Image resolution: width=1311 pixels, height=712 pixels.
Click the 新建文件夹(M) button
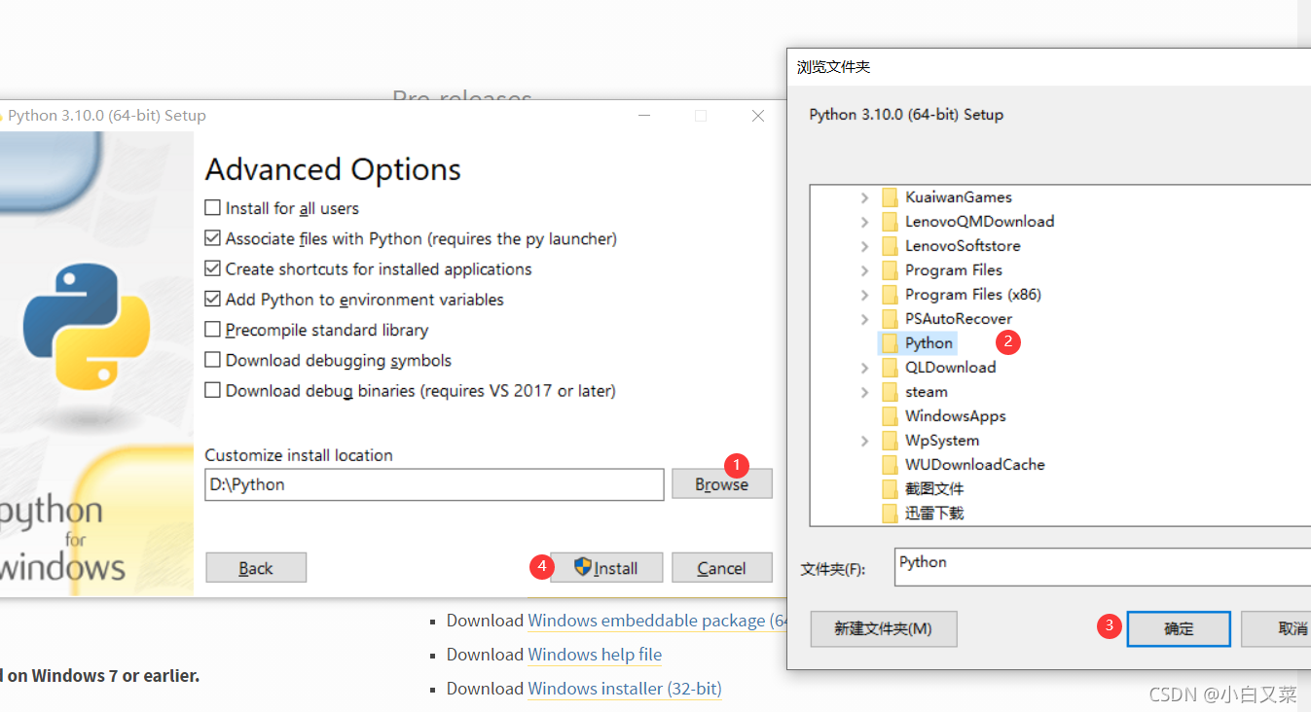click(x=884, y=629)
